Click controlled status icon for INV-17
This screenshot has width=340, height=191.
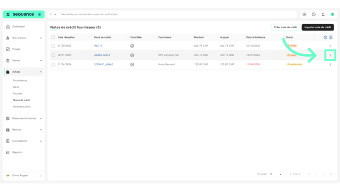tap(132, 46)
